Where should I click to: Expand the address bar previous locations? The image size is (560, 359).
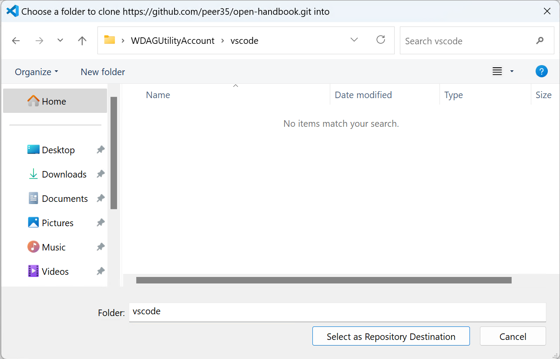(354, 40)
